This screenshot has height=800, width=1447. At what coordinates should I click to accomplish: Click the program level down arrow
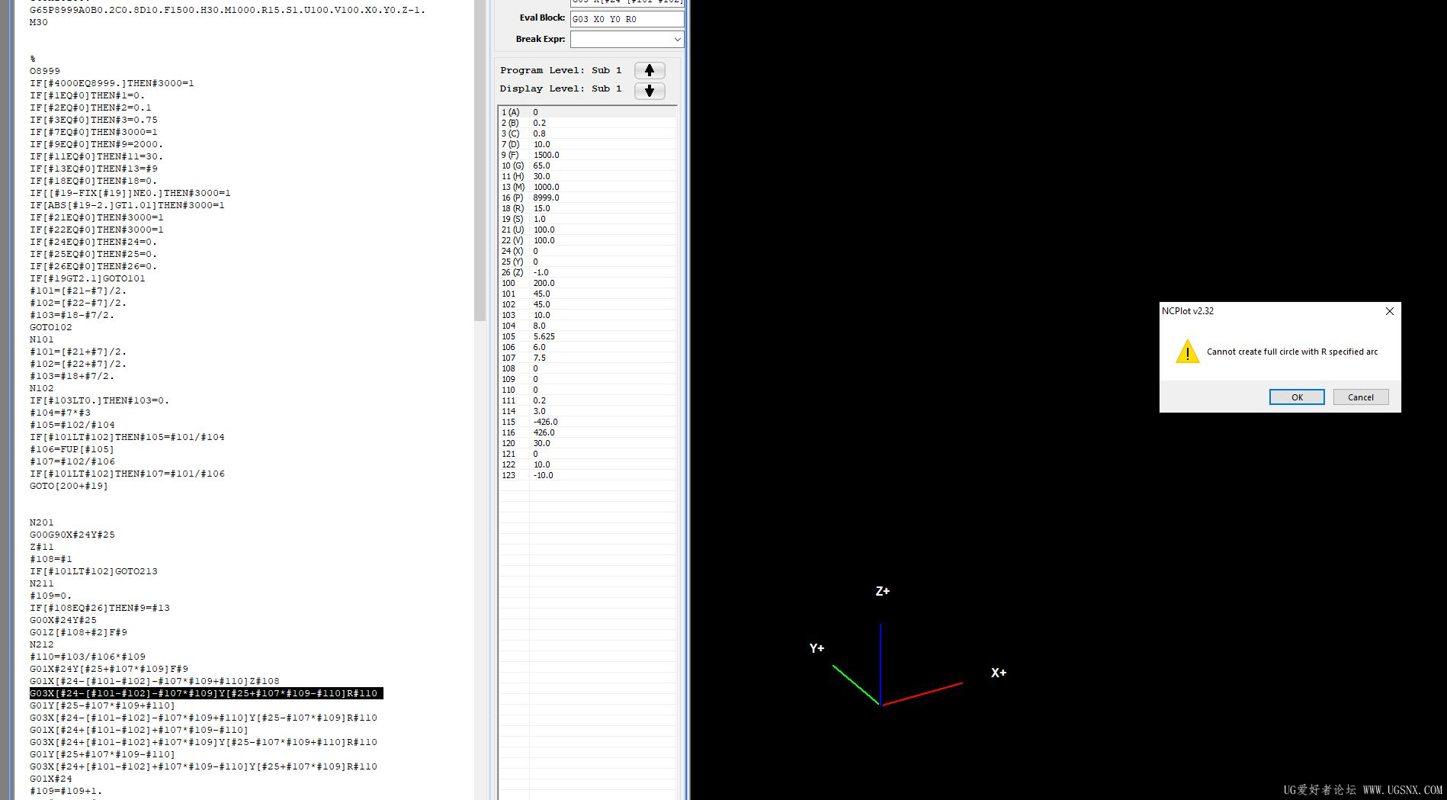point(650,91)
